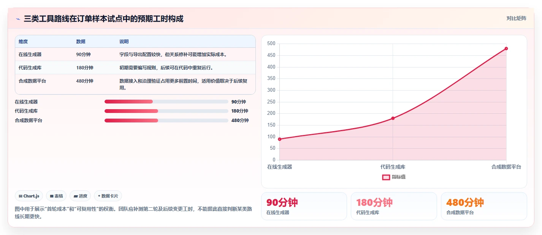Click the description starting 字段与导出配置较快
This screenshot has height=235, width=542.
coord(173,55)
